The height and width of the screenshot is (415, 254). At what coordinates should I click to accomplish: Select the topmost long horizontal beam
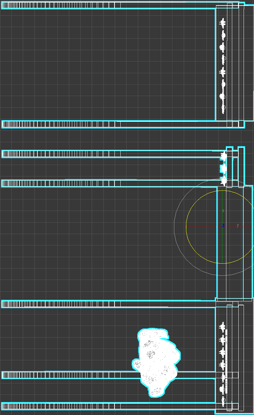(65, 5)
